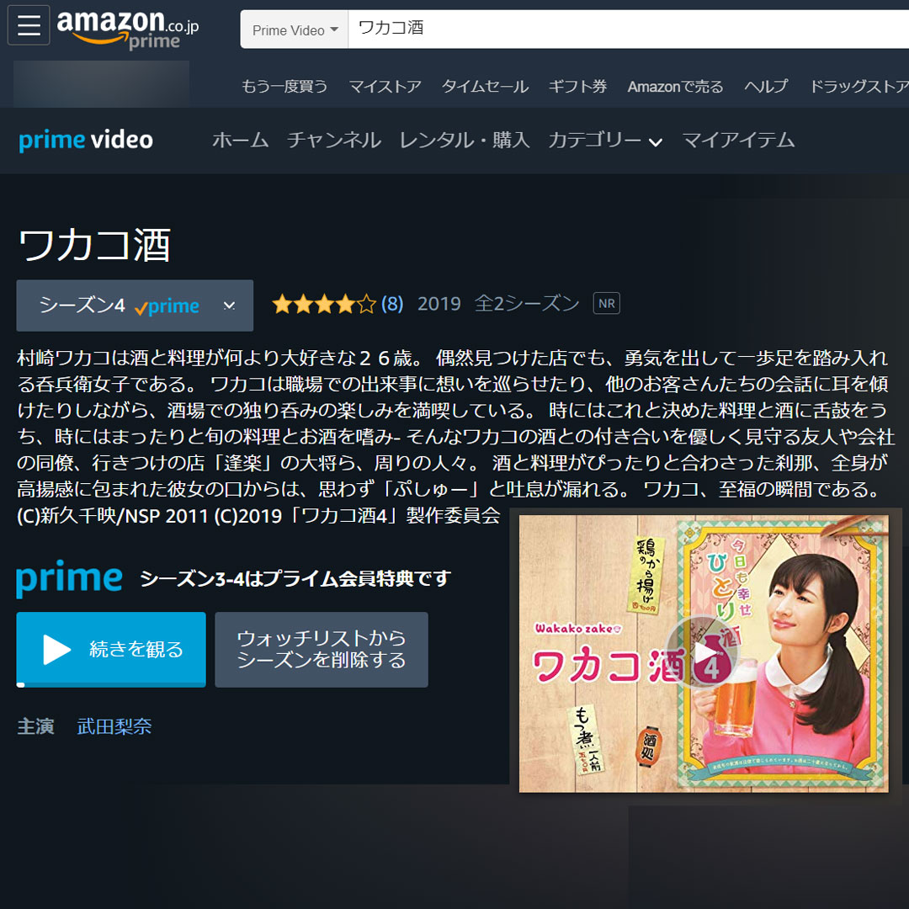The width and height of the screenshot is (909, 909).
Task: Expand the シーズン4 season selector
Action: click(135, 306)
